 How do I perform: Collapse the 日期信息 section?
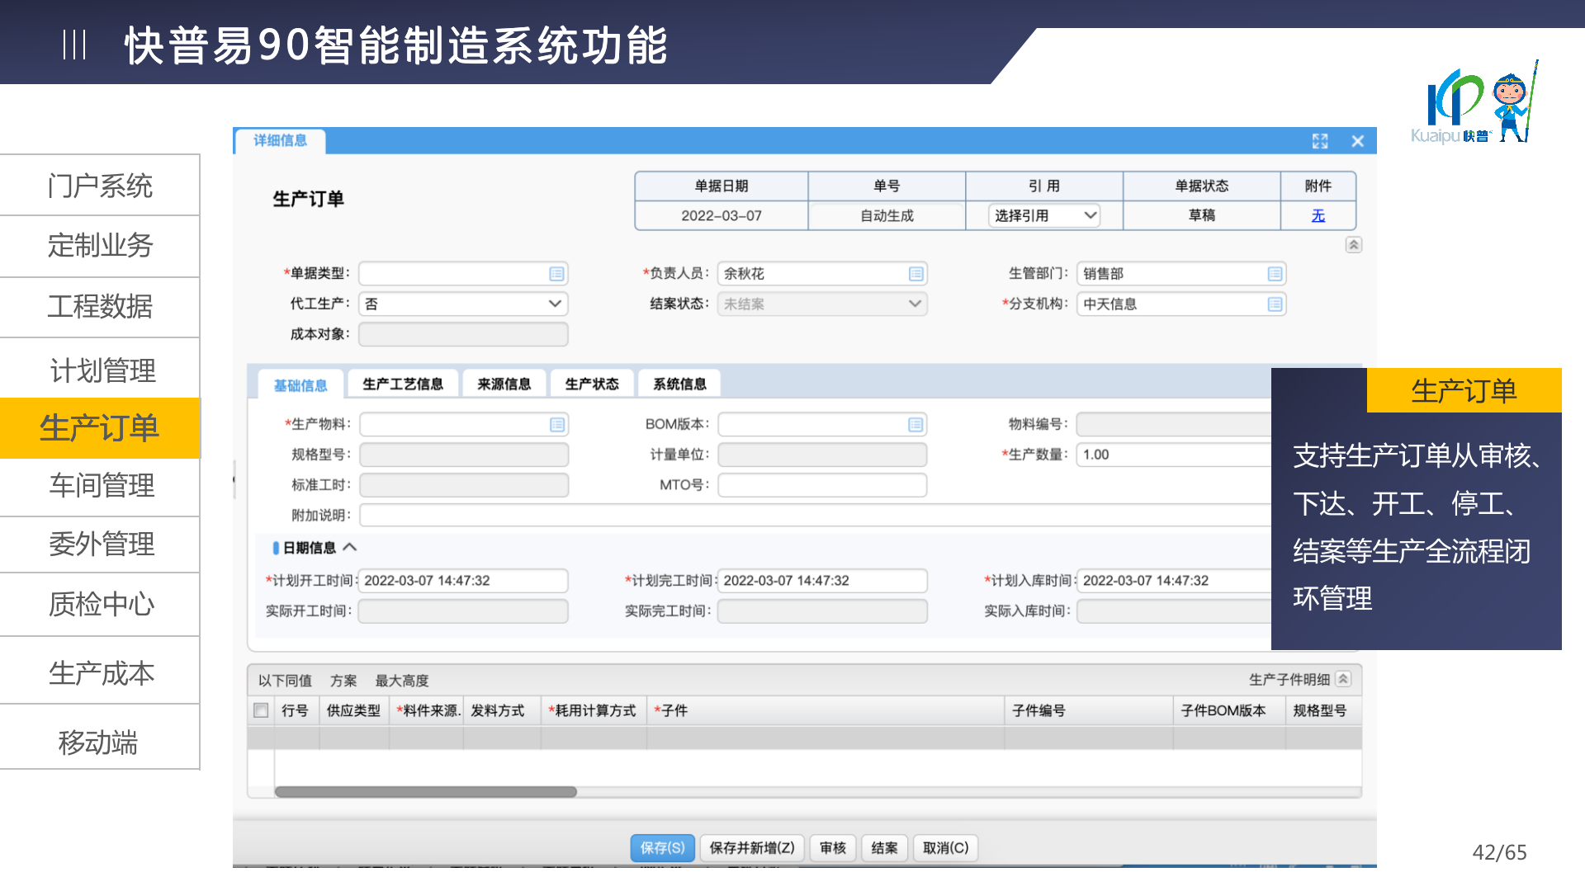(349, 547)
